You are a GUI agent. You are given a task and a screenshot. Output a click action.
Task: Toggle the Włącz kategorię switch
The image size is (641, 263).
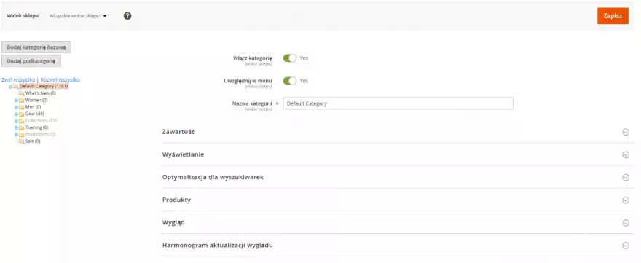290,58
